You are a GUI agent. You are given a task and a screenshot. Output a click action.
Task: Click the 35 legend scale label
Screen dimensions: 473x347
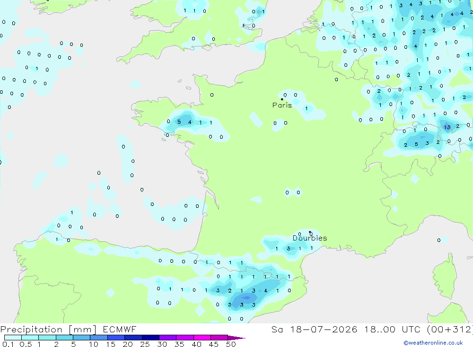(179, 344)
